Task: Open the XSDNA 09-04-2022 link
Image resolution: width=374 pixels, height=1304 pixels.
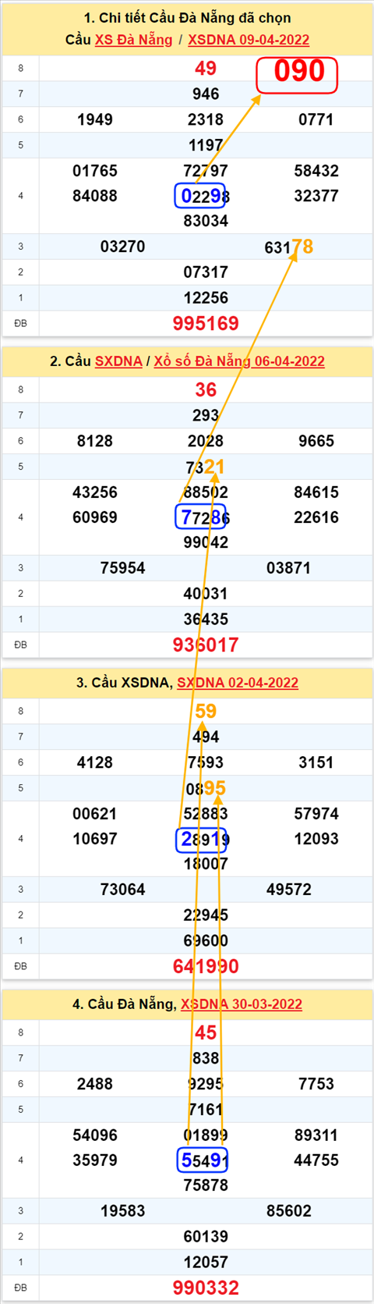Action: pos(249,40)
